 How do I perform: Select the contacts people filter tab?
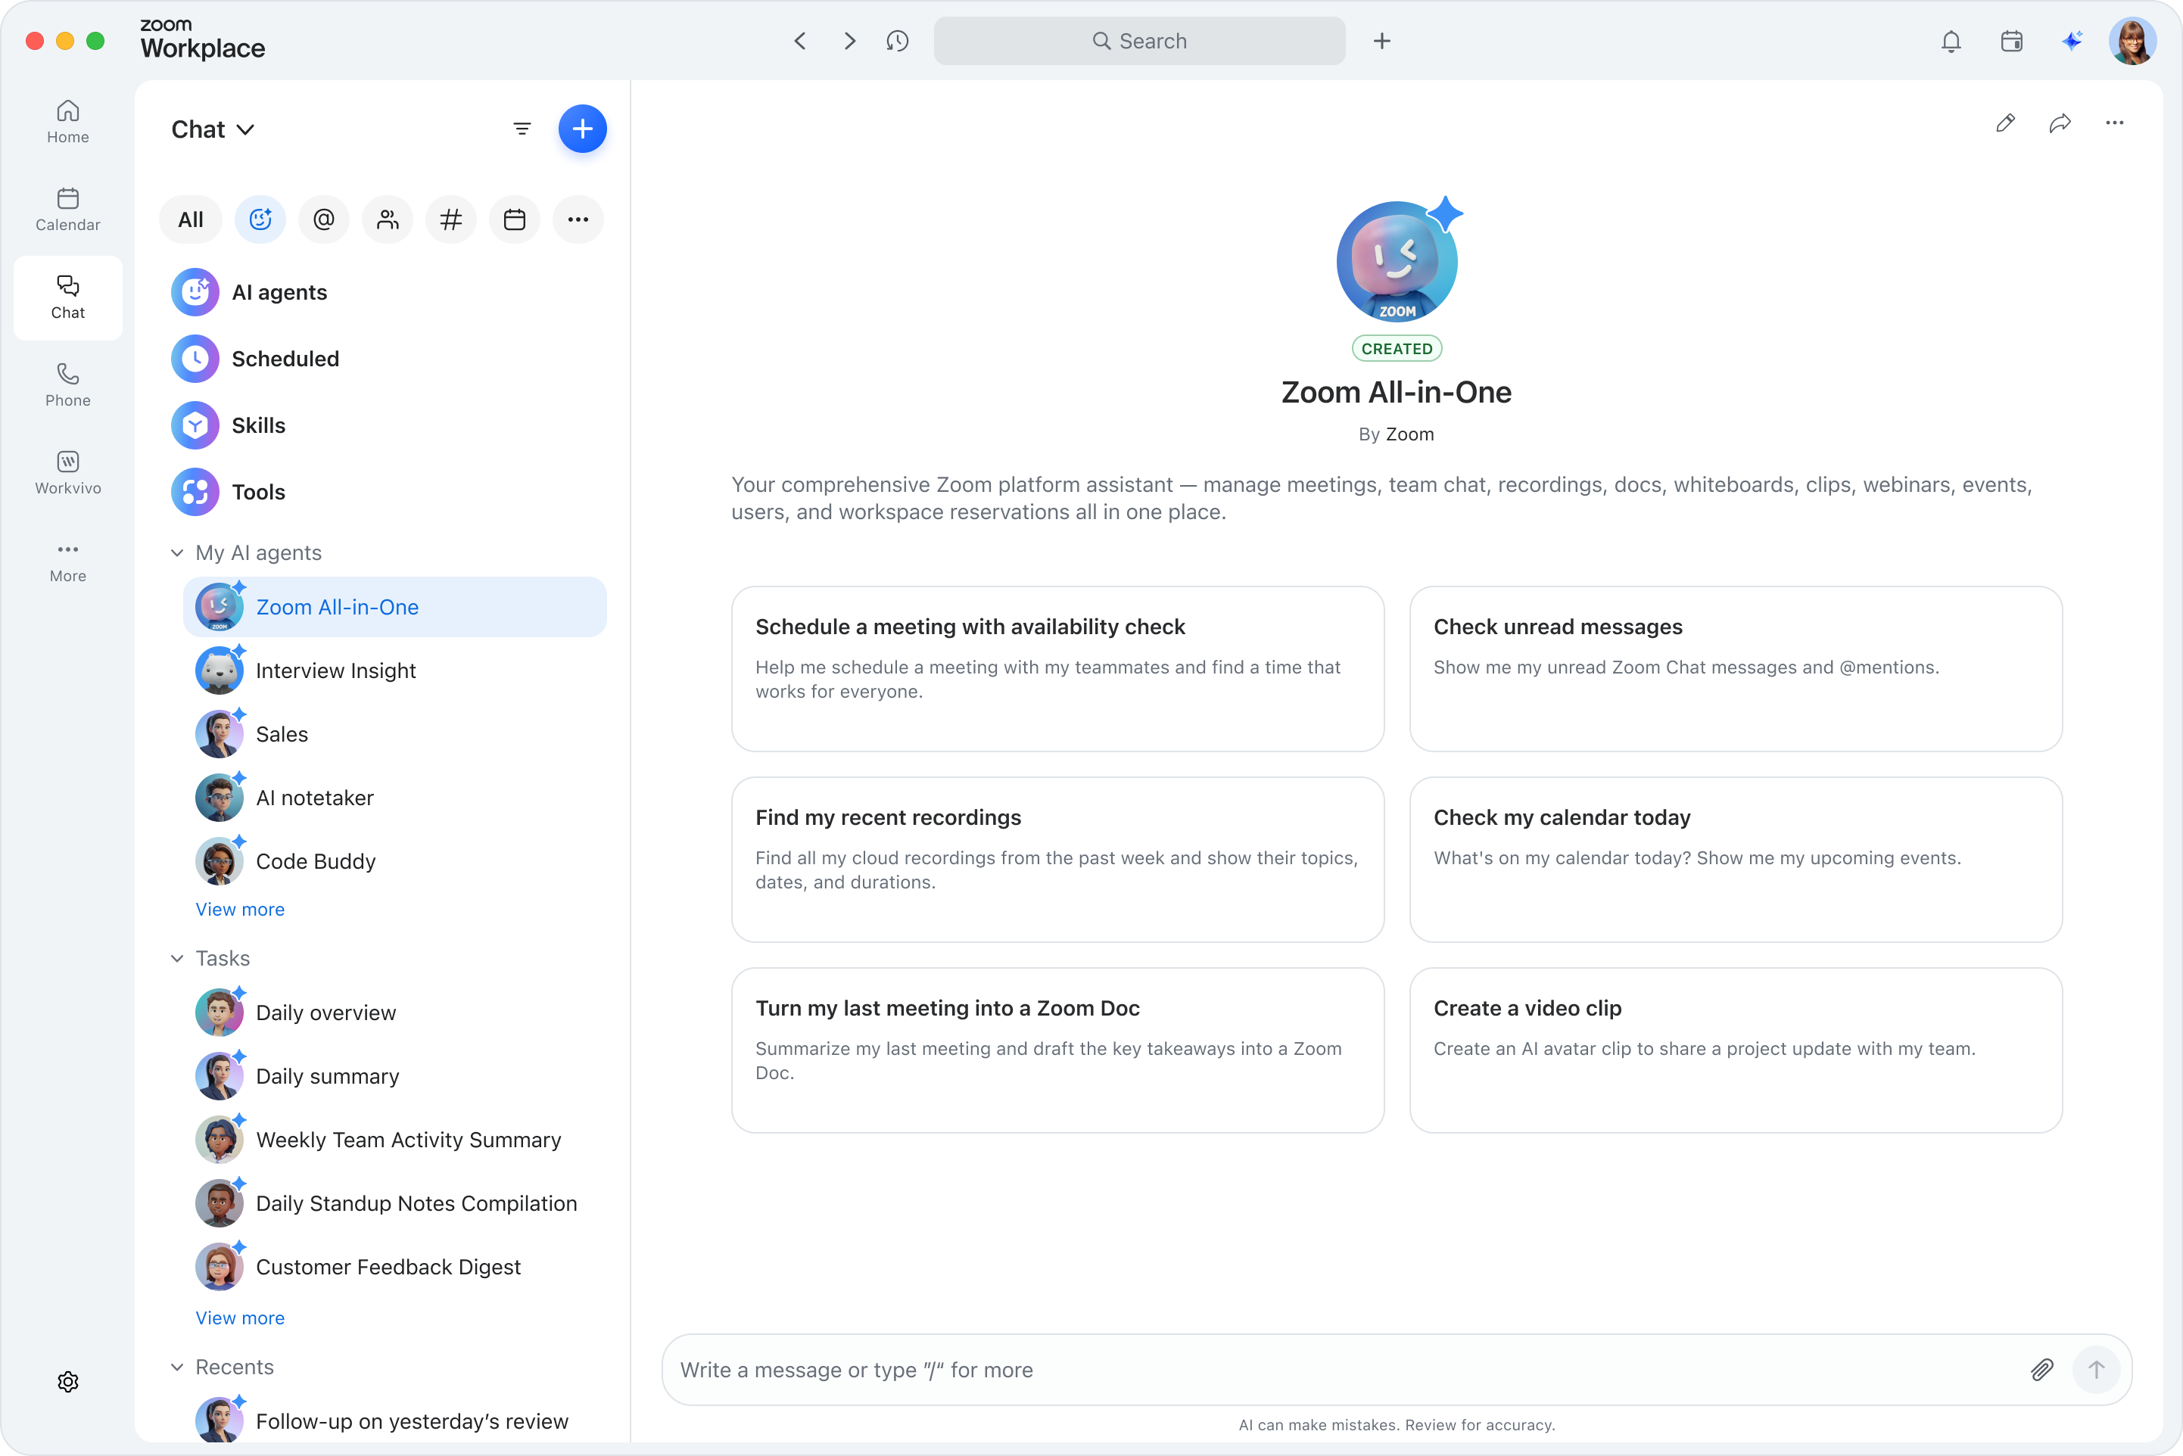pos(388,220)
